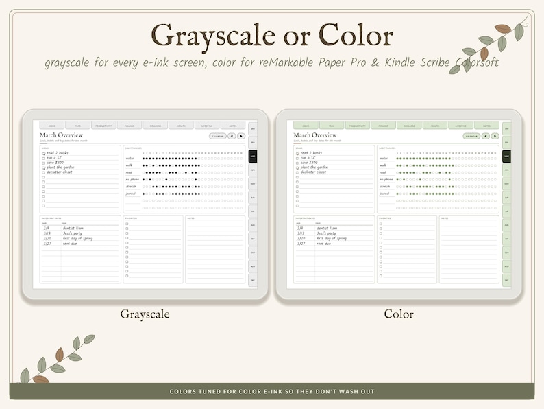The image size is (544, 409).
Task: Click 'journal' habit label in Color planner
Action: tap(384, 194)
